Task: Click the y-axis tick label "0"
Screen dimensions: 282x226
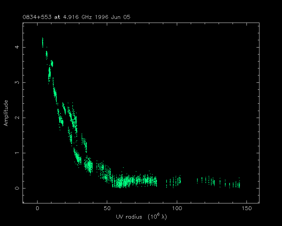Action: tap(16, 188)
